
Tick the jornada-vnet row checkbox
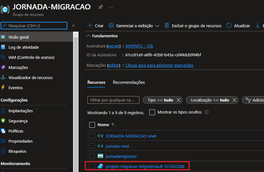(x=92, y=146)
